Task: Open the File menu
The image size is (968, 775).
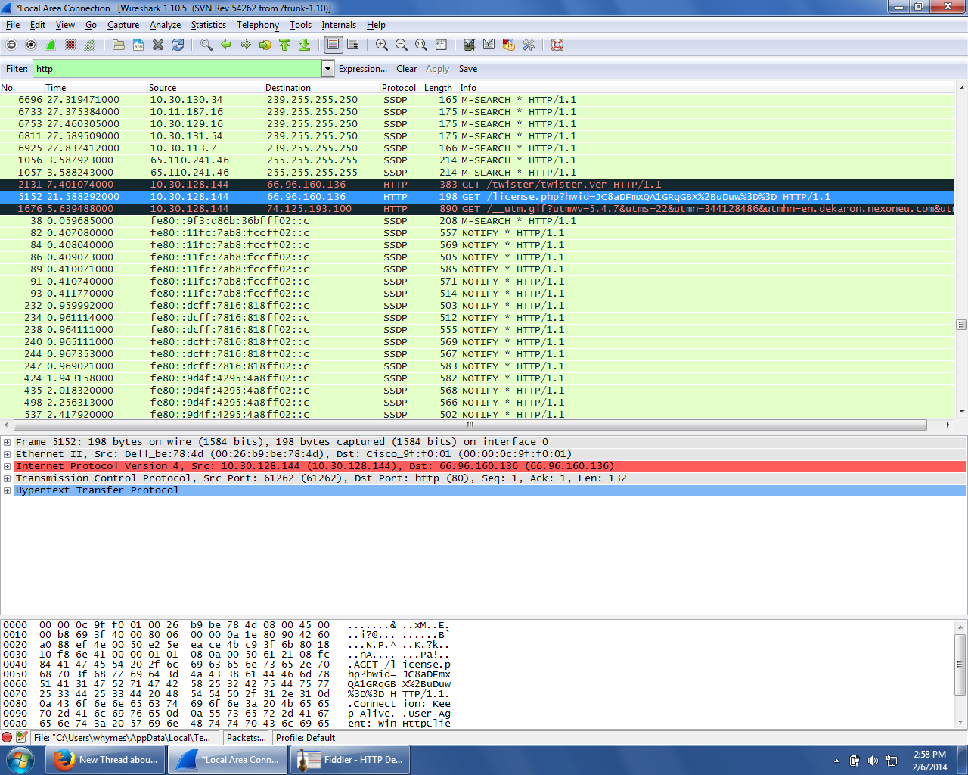Action: (x=13, y=25)
